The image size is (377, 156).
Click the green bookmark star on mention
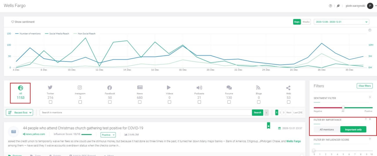tap(269, 126)
